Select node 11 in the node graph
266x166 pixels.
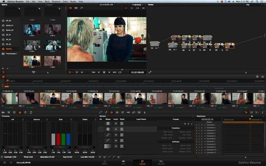pos(230,45)
